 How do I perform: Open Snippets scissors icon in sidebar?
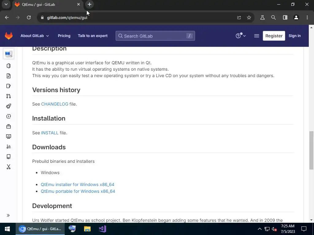(x=9, y=167)
